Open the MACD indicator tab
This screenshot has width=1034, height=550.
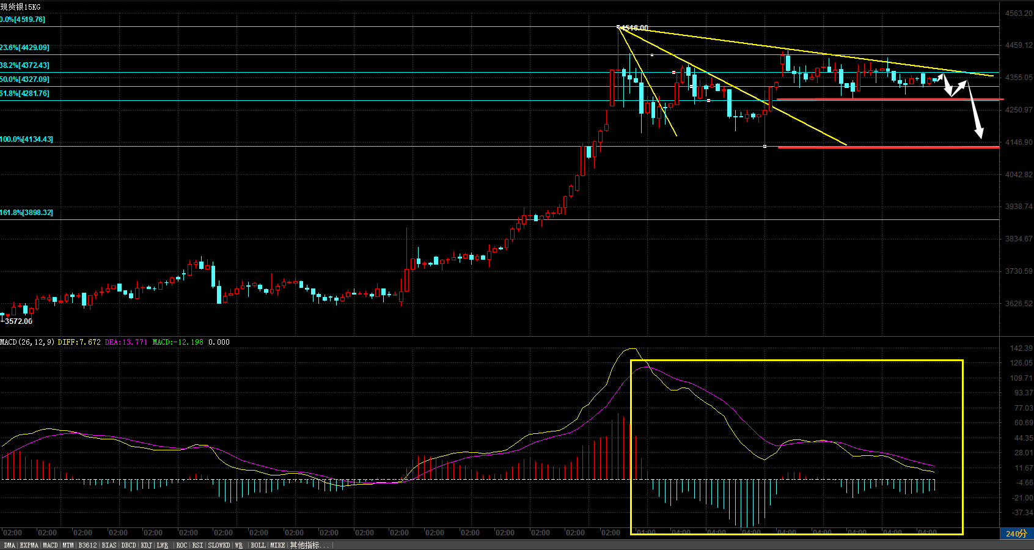pos(51,545)
